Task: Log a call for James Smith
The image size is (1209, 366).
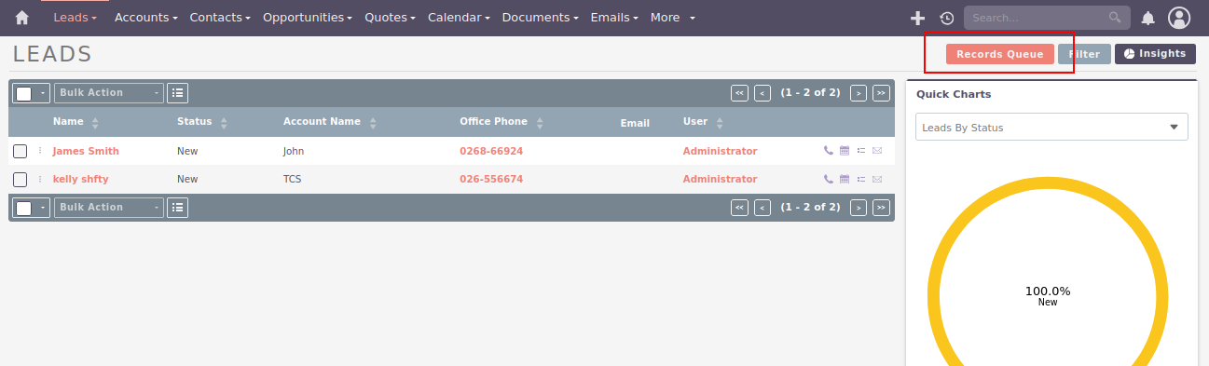Action: 829,151
